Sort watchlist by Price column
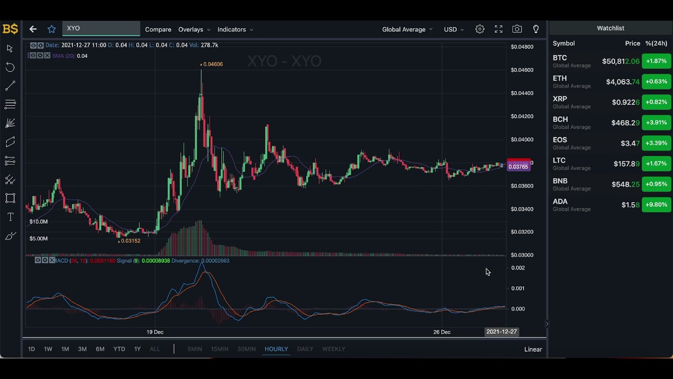Image resolution: width=673 pixels, height=379 pixels. (633, 43)
